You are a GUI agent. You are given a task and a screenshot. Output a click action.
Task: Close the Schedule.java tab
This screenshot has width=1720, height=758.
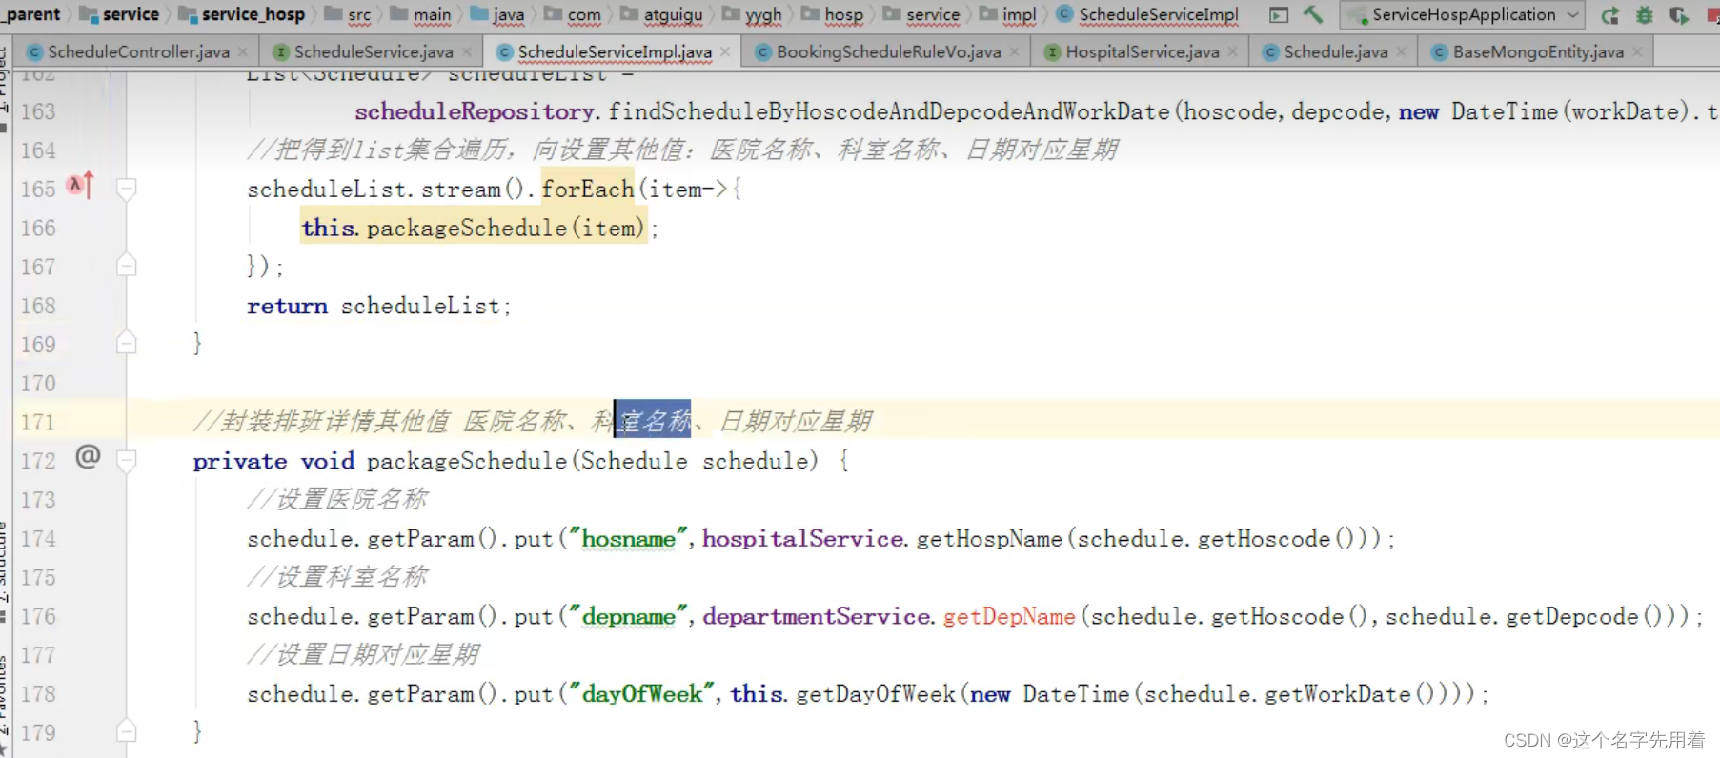click(1401, 51)
